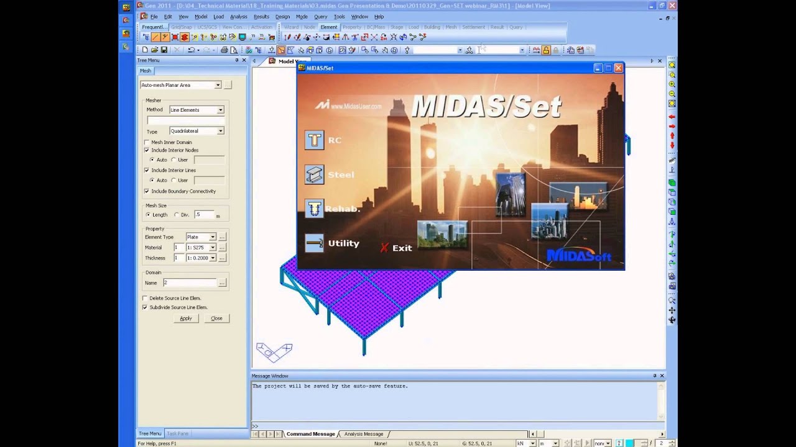This screenshot has width=796, height=447.
Task: Pin the Tree Menu panel with pushpin icon
Action: (236, 60)
